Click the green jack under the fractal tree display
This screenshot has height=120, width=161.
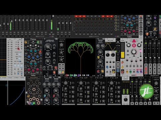coord(71,75)
